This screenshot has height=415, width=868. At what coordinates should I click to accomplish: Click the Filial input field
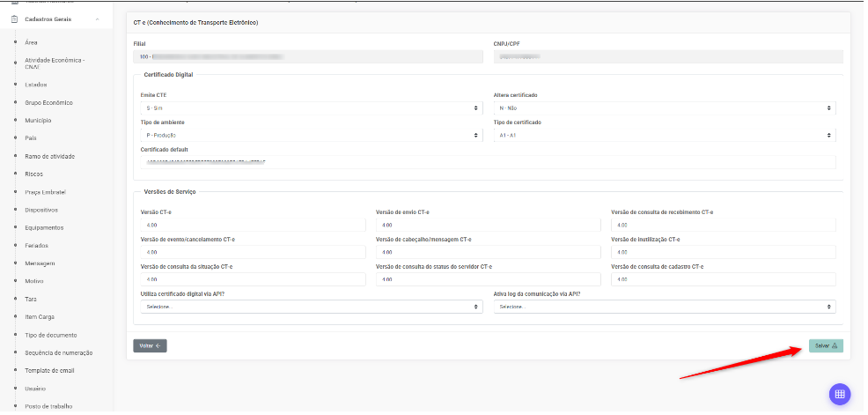308,57
